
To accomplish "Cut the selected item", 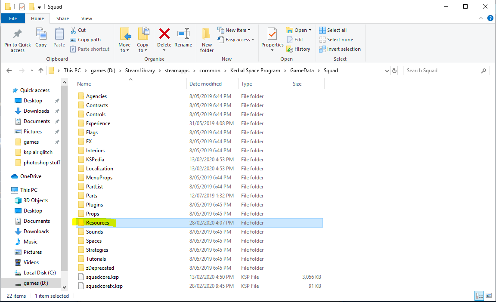I will 78,30.
